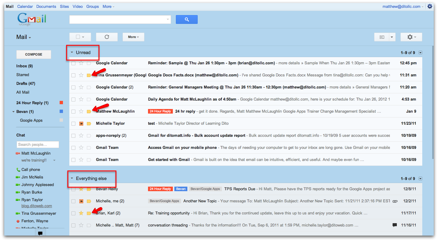Check the apps-noreply email checkbox

click(74, 136)
